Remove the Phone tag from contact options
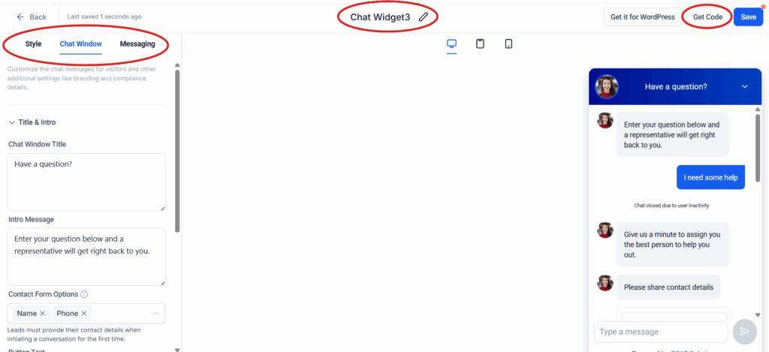 coord(84,313)
